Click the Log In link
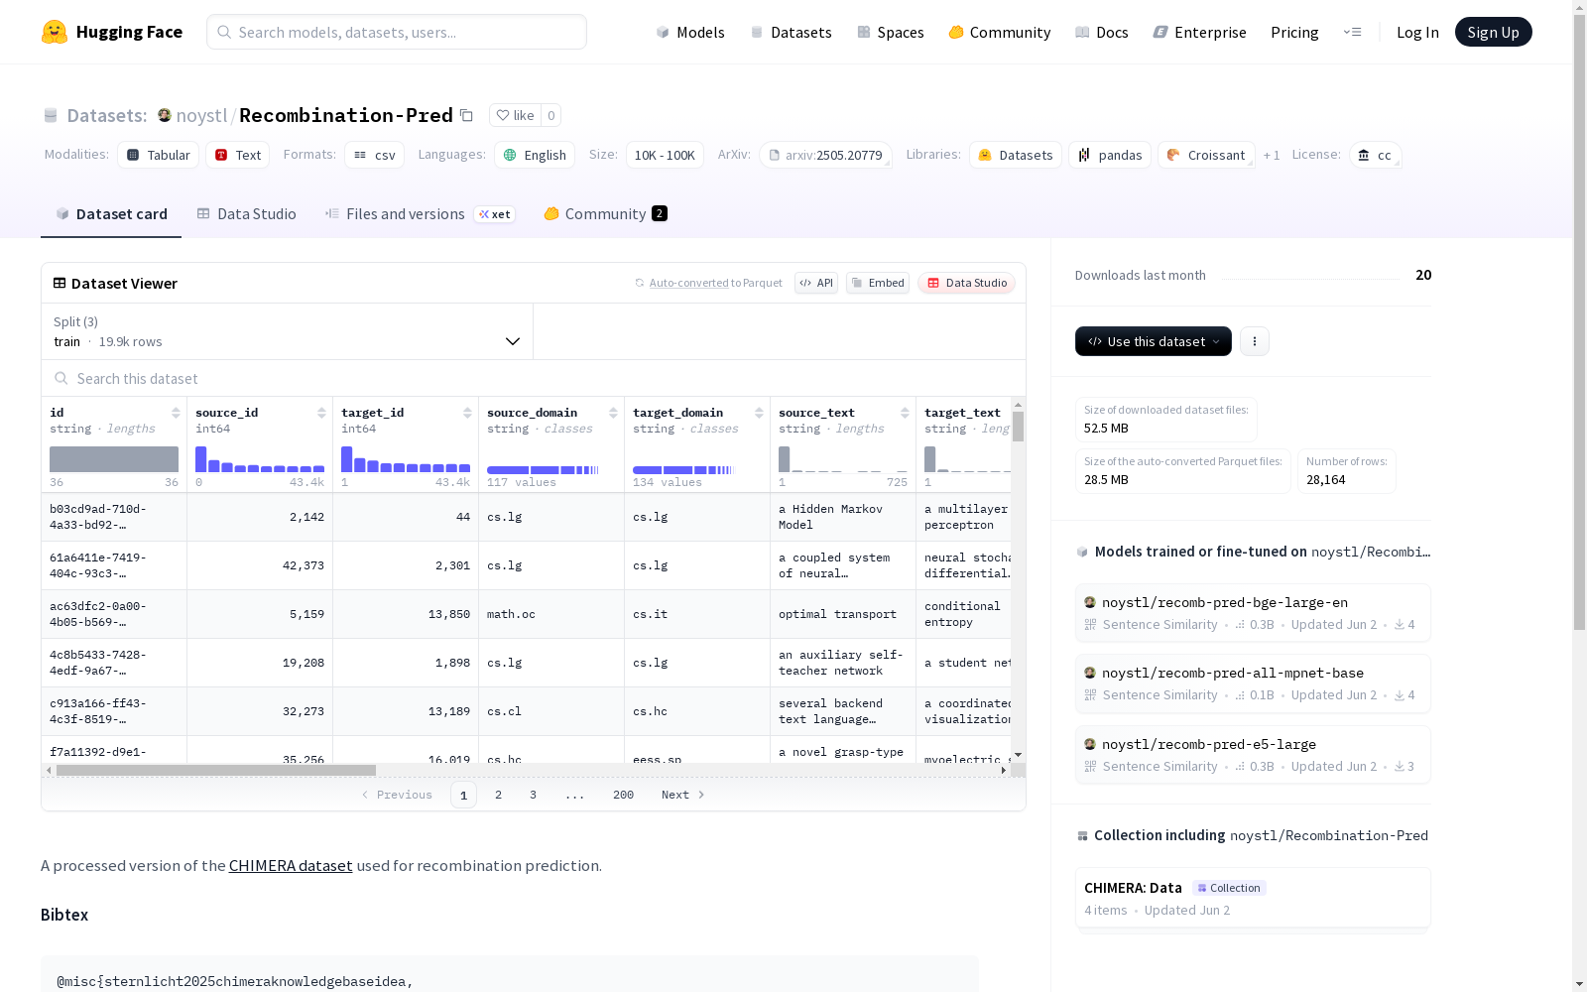This screenshot has width=1587, height=992. coord(1417,32)
